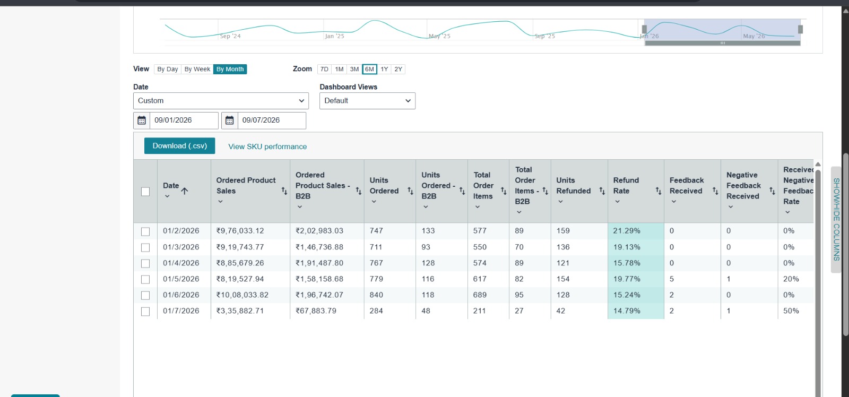Image resolution: width=849 pixels, height=397 pixels.
Task: Sort Ordered Product Sales - B2B column
Action: pyautogui.click(x=358, y=191)
